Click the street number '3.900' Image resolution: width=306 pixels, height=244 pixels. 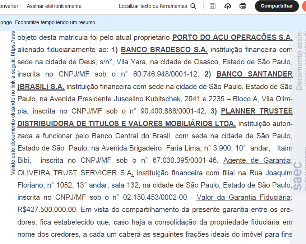[x=223, y=148]
